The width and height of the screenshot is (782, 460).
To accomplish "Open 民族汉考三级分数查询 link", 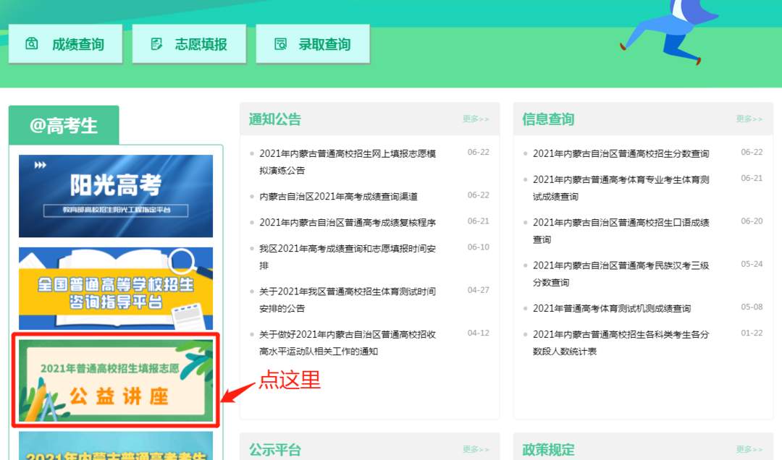I will click(621, 273).
